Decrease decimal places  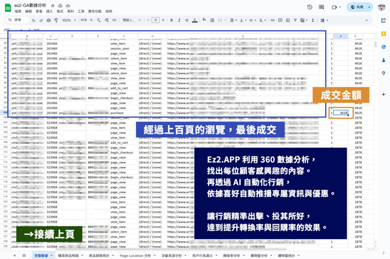point(99,20)
